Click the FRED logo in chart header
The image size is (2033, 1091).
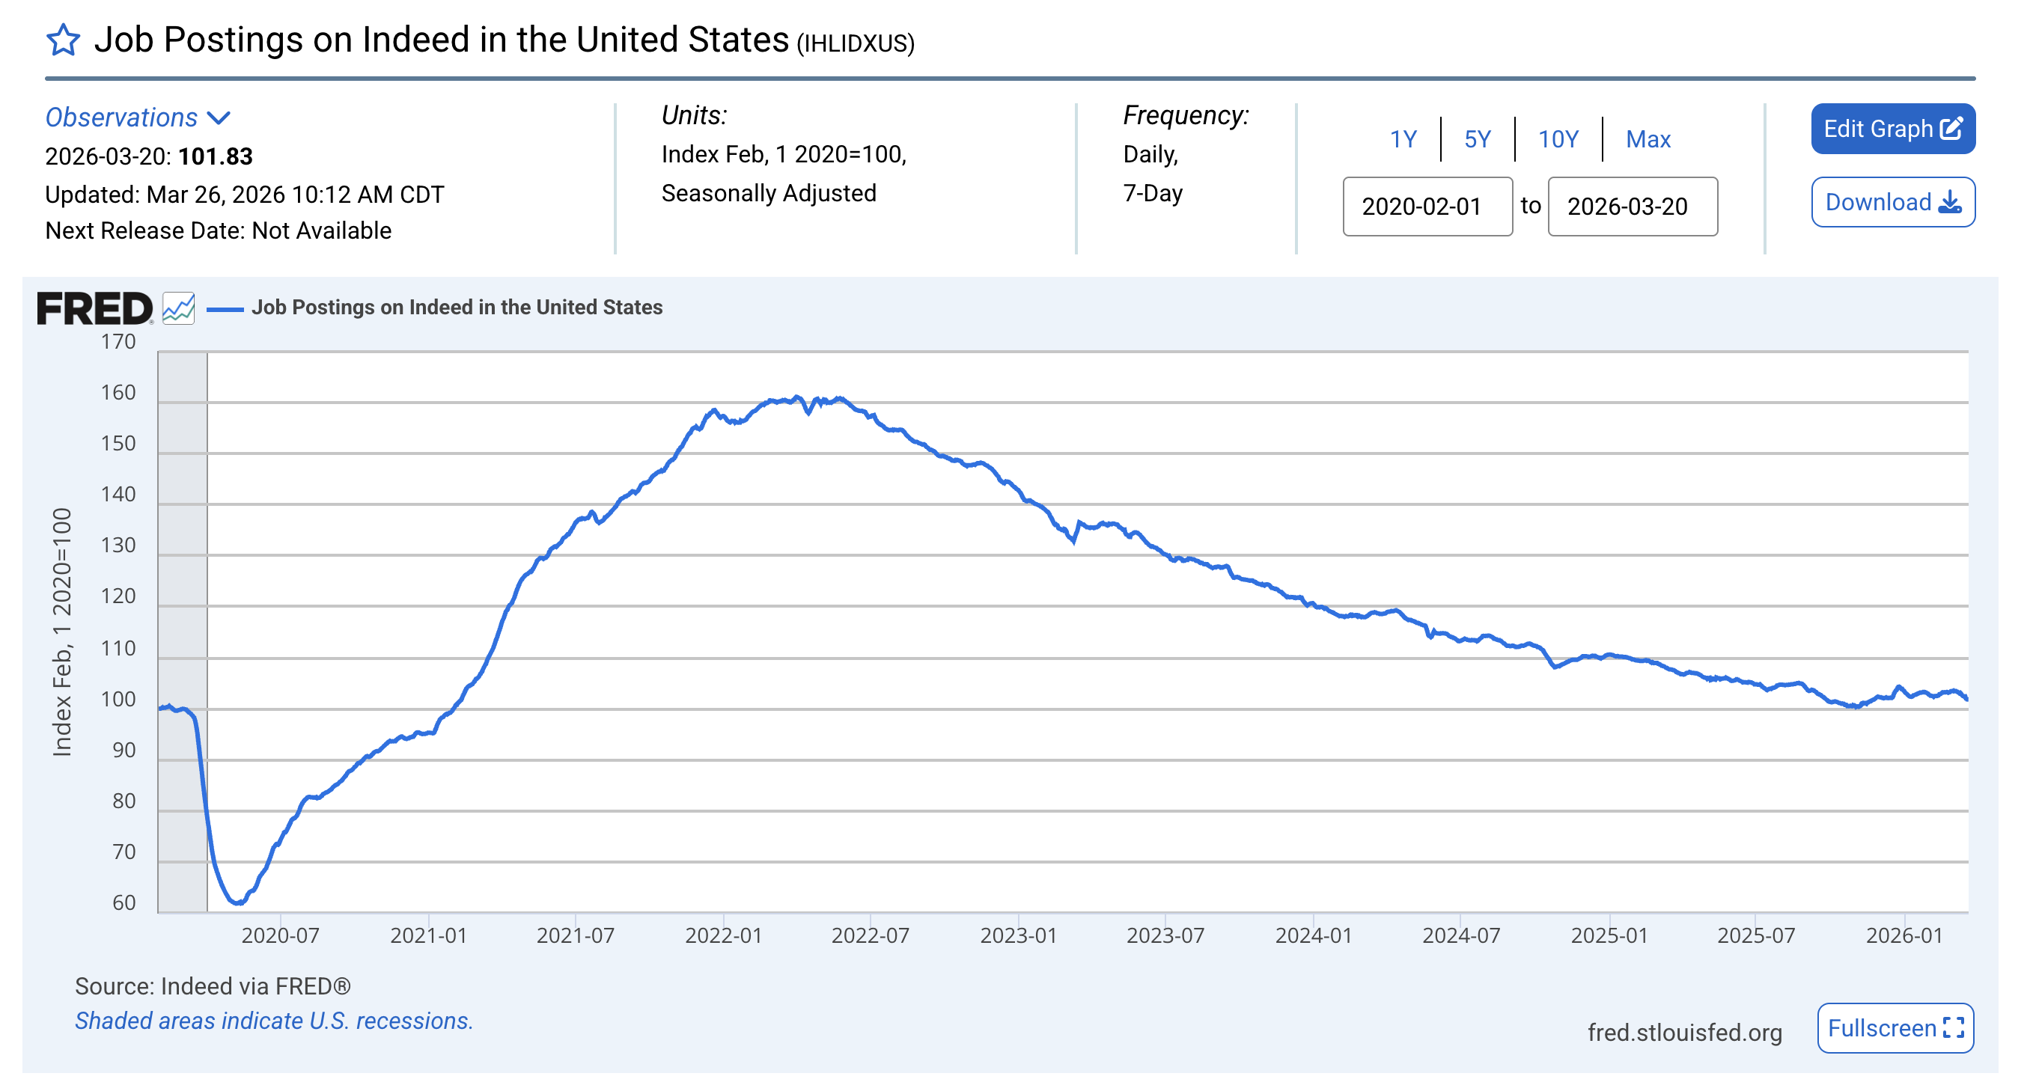(x=95, y=308)
